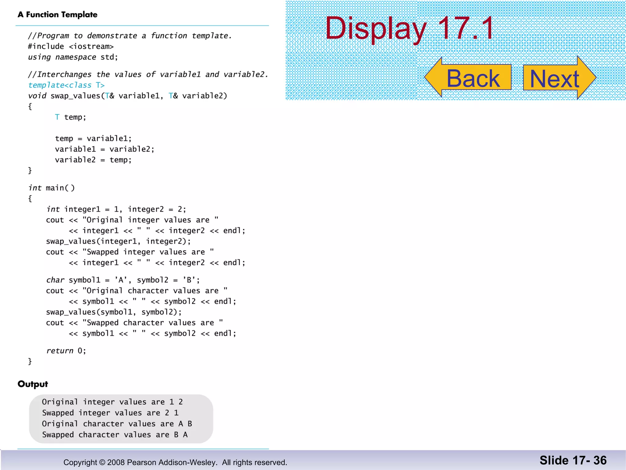The image size is (626, 470).
Task: Click the int main() line
Action: (51, 188)
